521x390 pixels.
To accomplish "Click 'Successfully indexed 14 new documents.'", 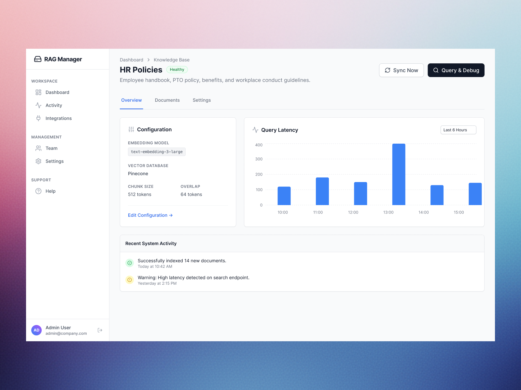I will [182, 261].
